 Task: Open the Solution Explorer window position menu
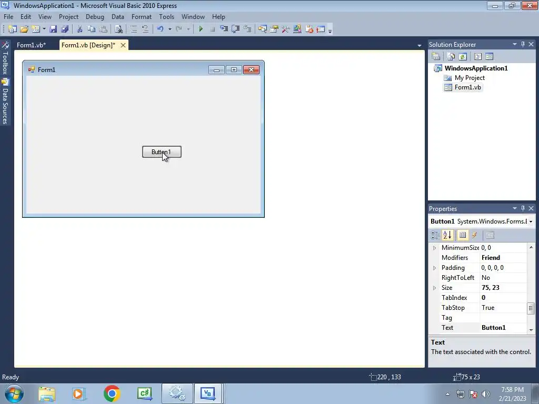pyautogui.click(x=515, y=44)
